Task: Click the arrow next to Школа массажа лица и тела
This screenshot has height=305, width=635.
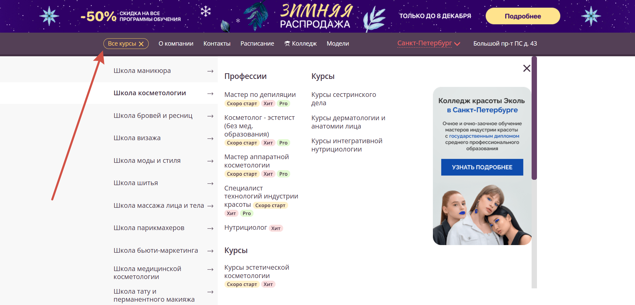Action: click(x=210, y=206)
